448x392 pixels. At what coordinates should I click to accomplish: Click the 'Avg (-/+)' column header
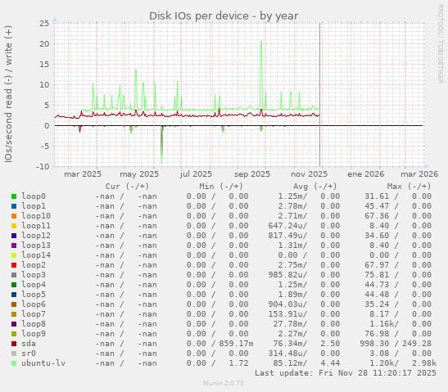click(315, 187)
